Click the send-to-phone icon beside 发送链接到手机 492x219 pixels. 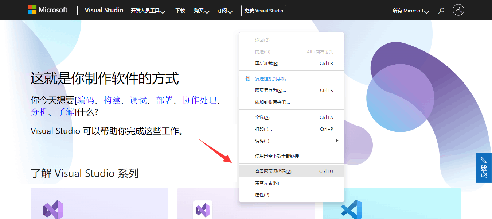coord(248,78)
